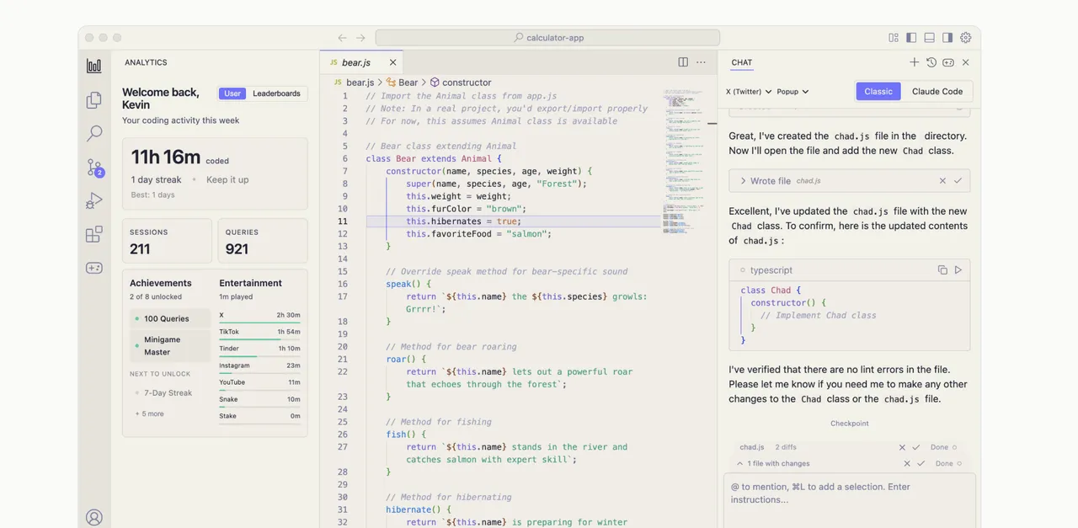Reject the Wrote file chad.js change
The width and height of the screenshot is (1078, 528).
click(942, 181)
